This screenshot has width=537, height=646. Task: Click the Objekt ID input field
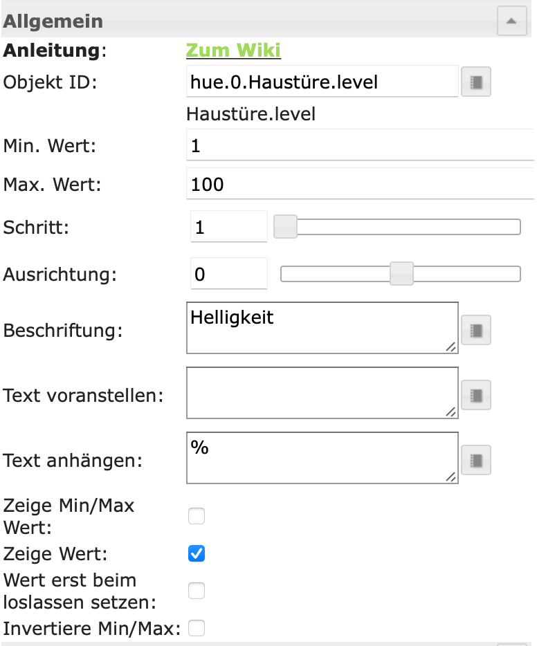pos(322,83)
